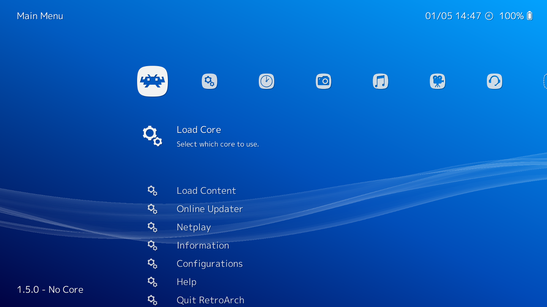The height and width of the screenshot is (307, 547).
Task: Open the Video tab movie camera icon
Action: (437, 81)
